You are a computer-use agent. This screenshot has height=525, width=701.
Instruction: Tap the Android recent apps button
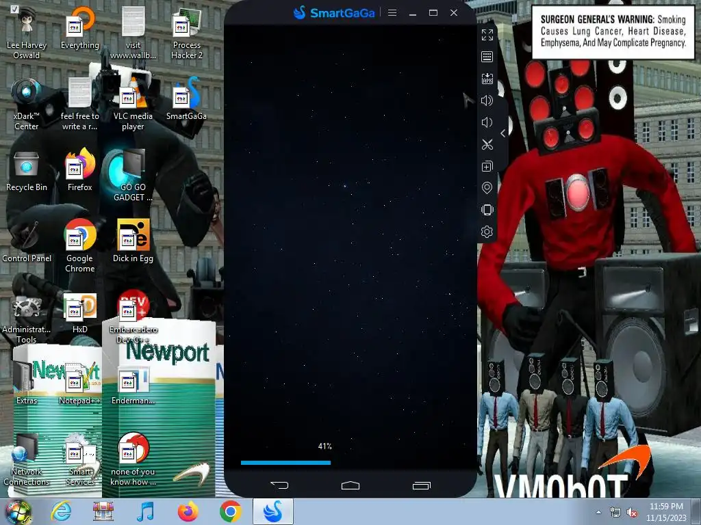(422, 485)
